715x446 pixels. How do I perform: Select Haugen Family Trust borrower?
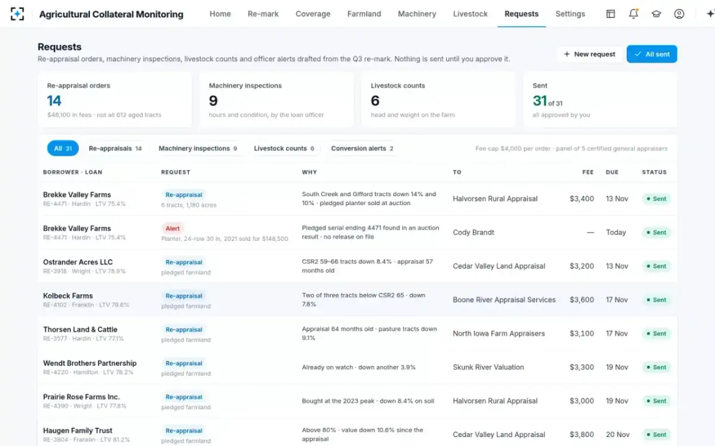77,431
